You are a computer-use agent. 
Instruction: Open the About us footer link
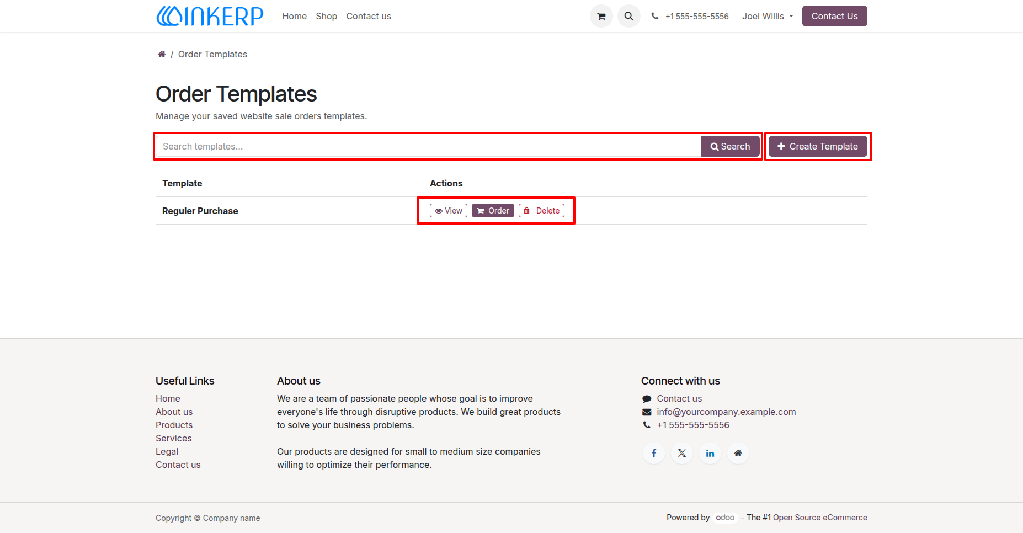174,412
